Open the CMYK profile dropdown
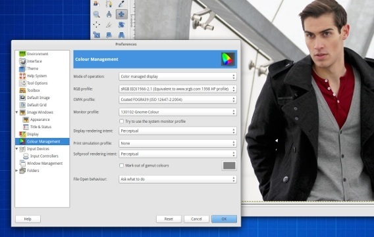Image resolution: width=374 pixels, height=237 pixels. pos(178,100)
